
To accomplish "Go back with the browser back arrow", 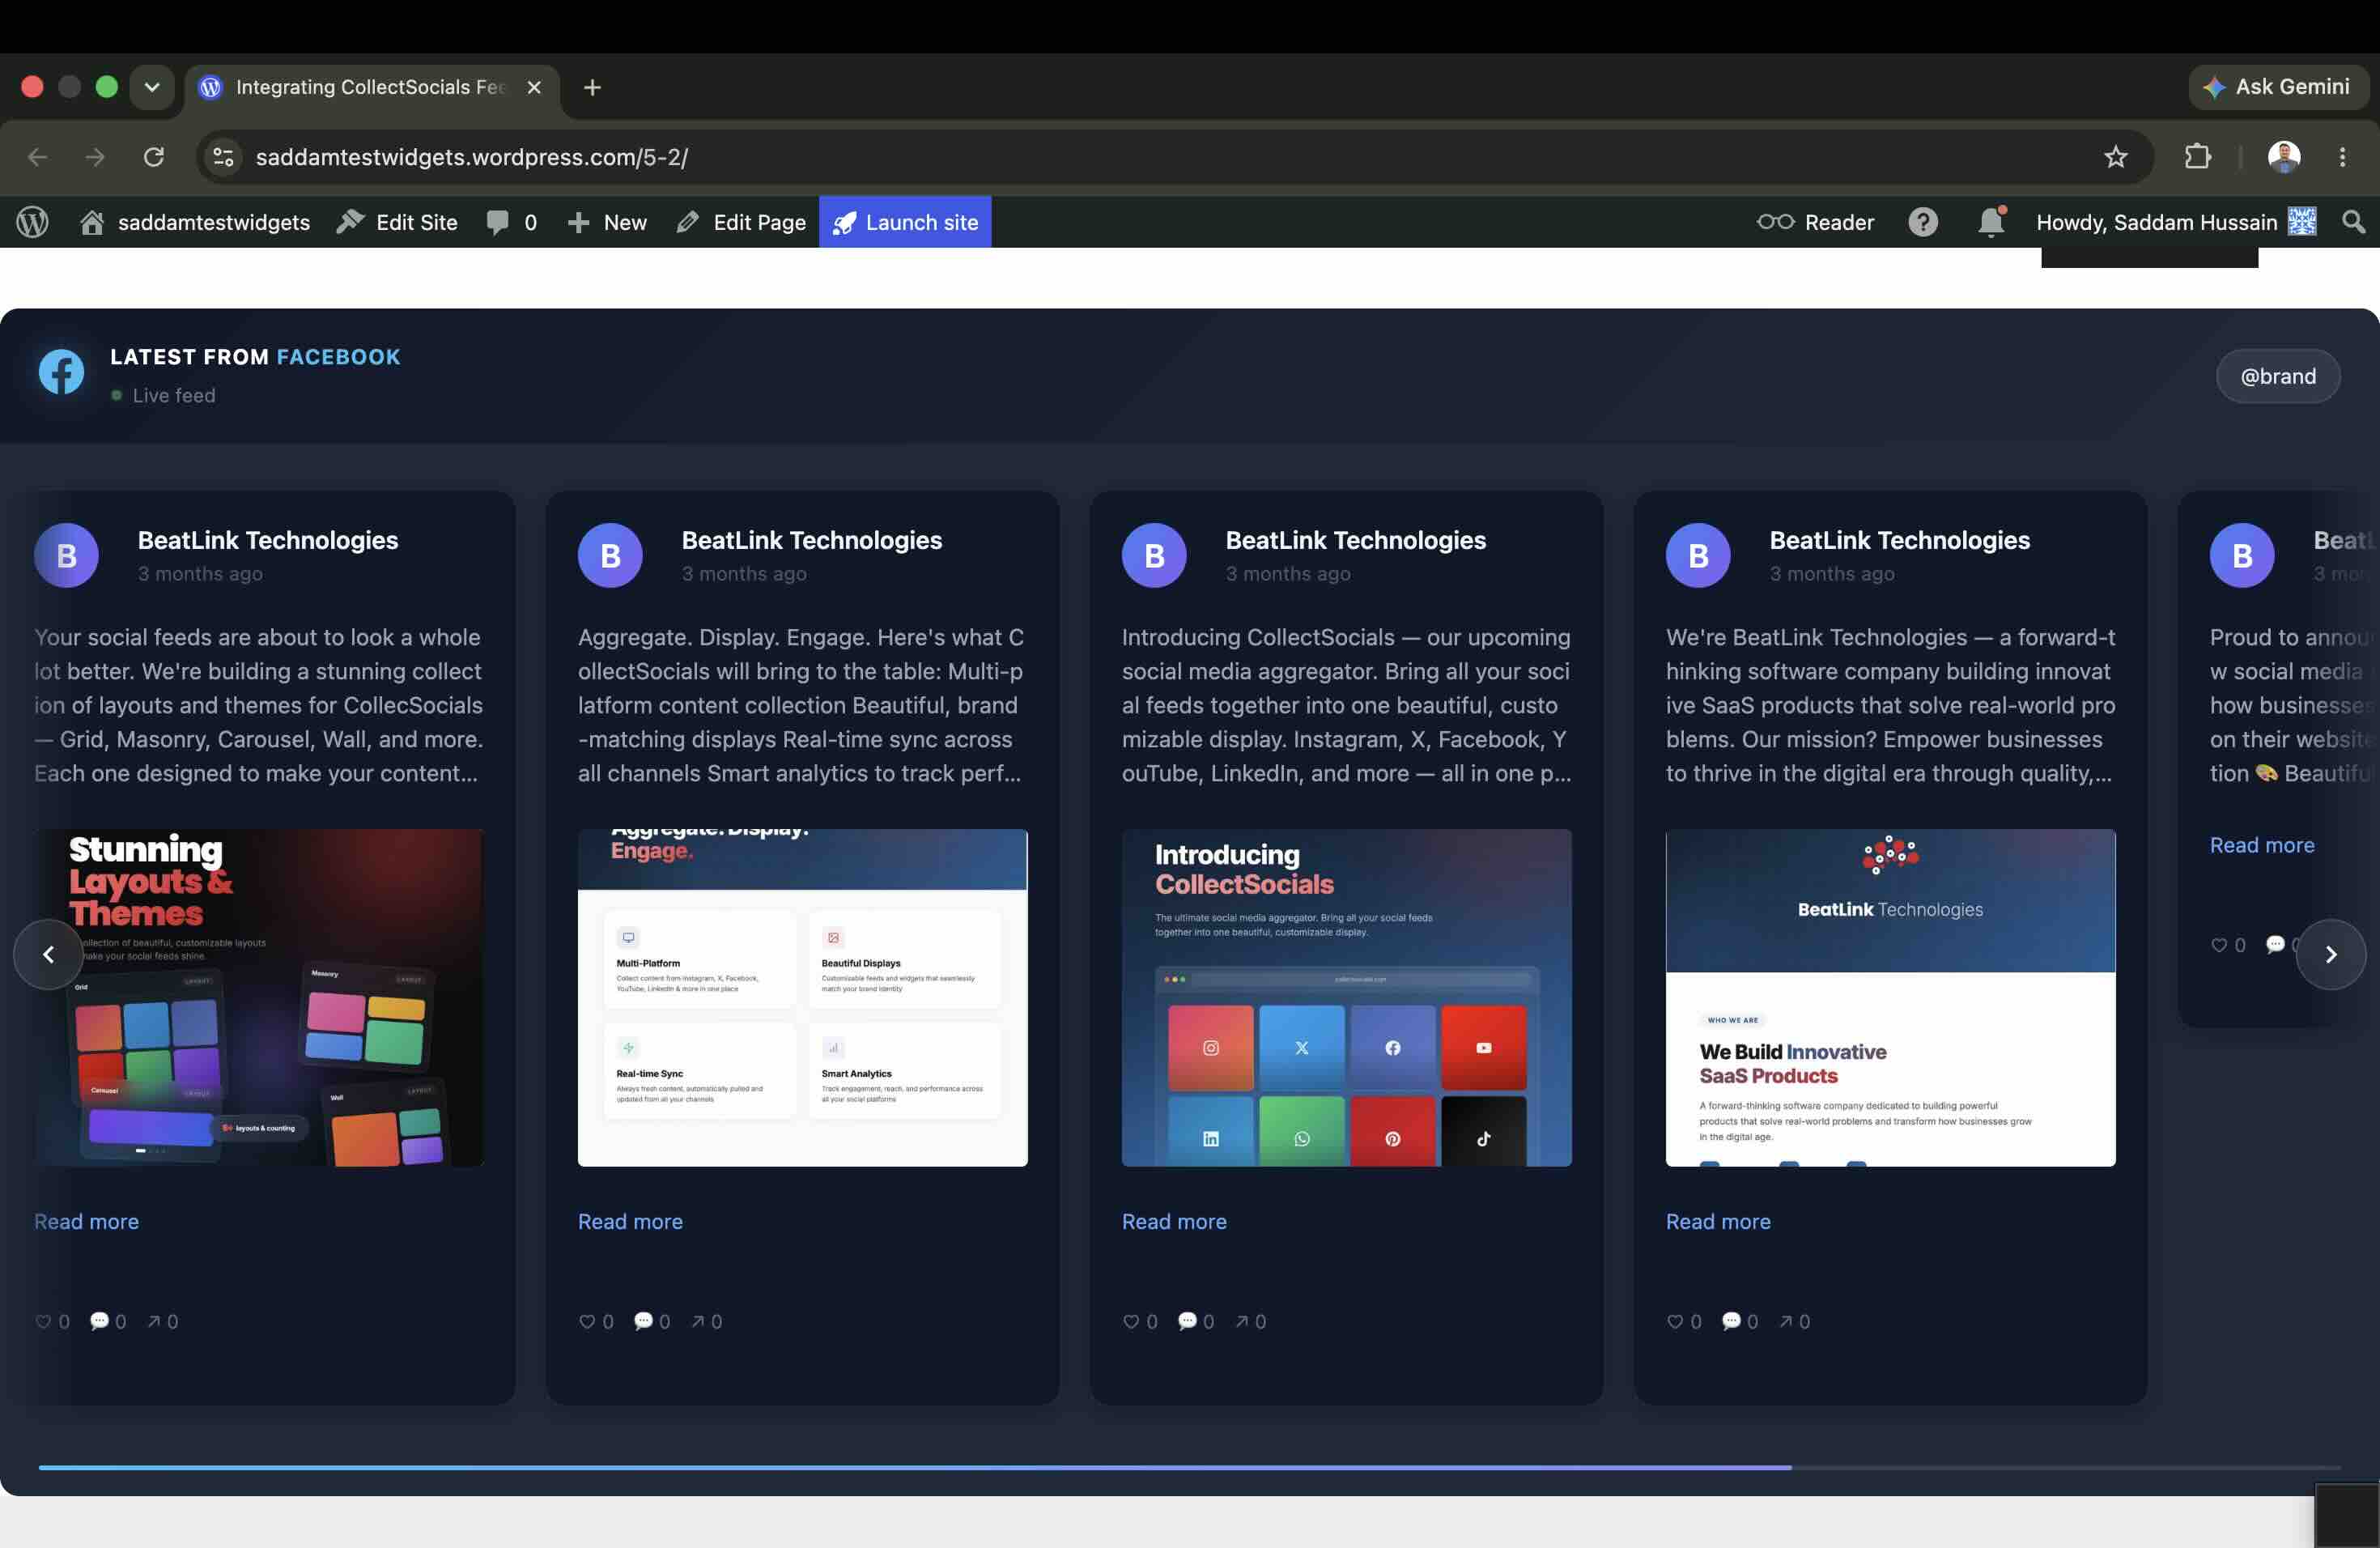I will (37, 157).
